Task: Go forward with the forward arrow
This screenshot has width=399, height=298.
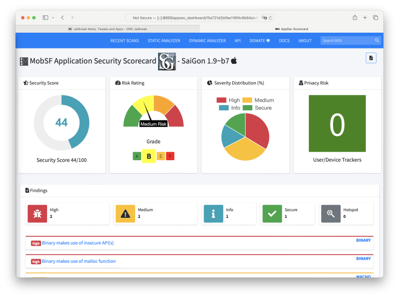Action: pyautogui.click(x=72, y=17)
